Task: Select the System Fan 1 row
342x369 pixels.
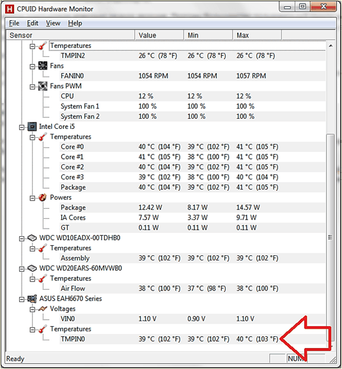Action: click(192, 107)
